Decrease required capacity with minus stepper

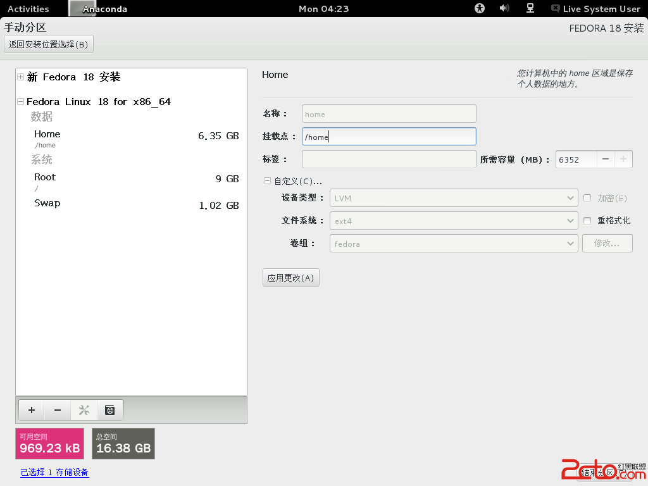[x=606, y=159]
